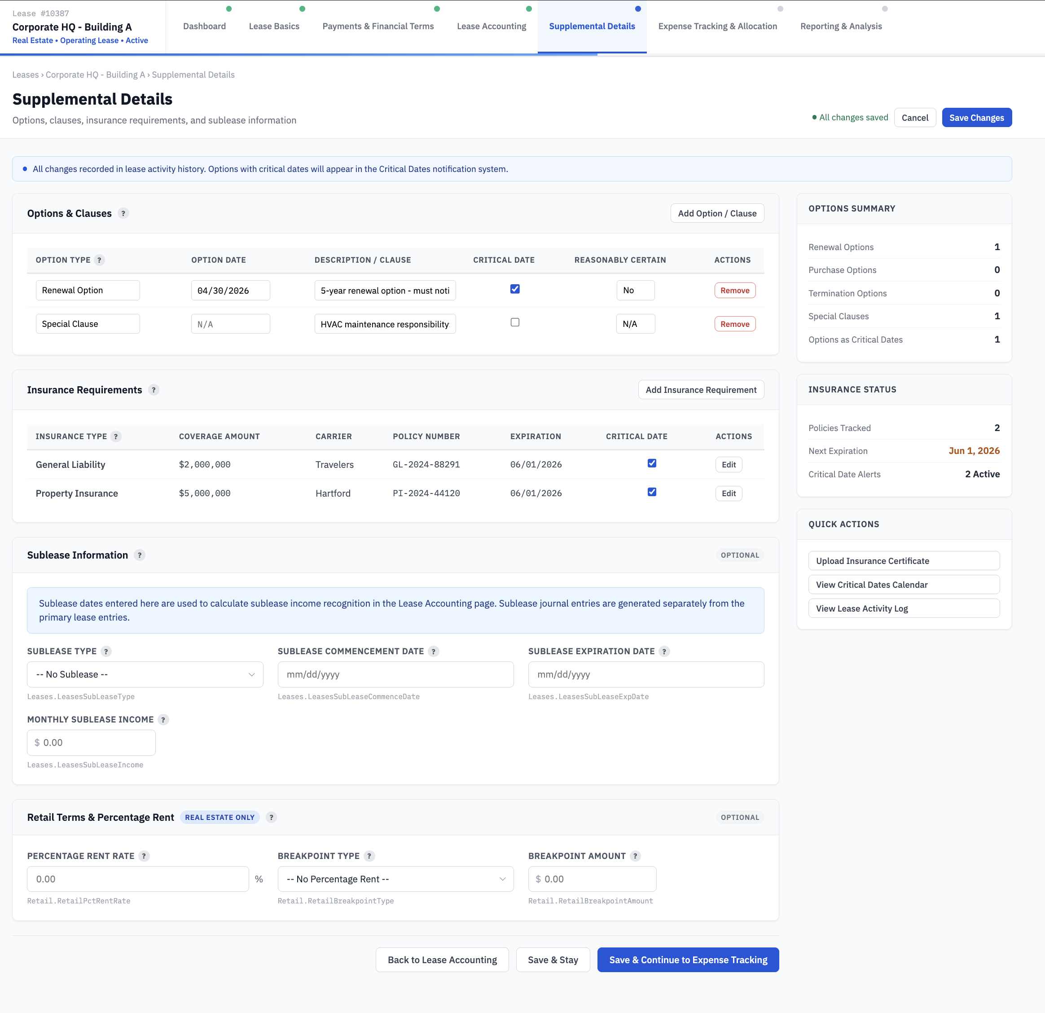Click the OPTION TYPE column help icon
This screenshot has height=1013, width=1045.
(99, 260)
